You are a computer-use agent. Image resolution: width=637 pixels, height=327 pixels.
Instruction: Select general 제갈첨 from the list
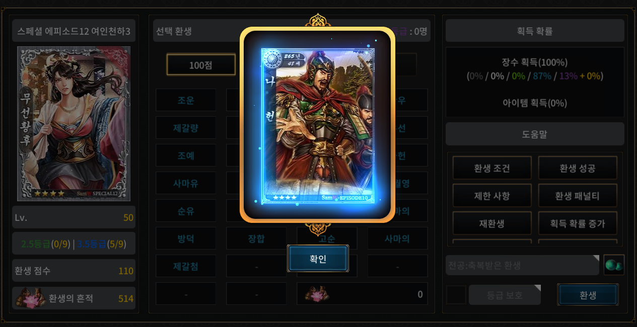(186, 266)
